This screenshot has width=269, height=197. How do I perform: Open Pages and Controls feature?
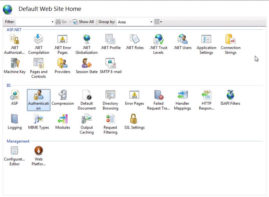coord(39,68)
